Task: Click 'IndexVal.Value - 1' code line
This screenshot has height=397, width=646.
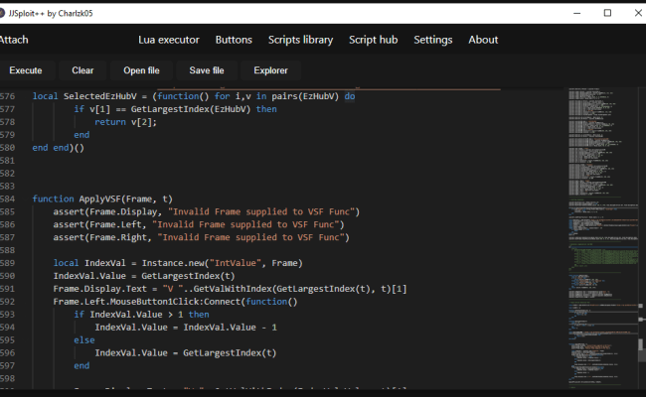Action: [x=186, y=328]
